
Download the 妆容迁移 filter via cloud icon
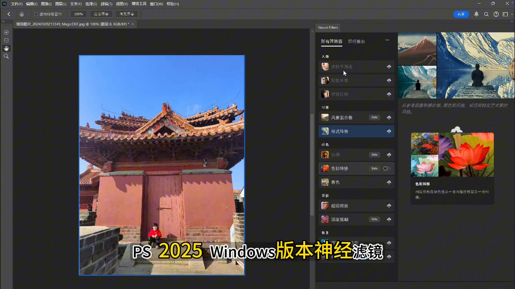(x=389, y=94)
